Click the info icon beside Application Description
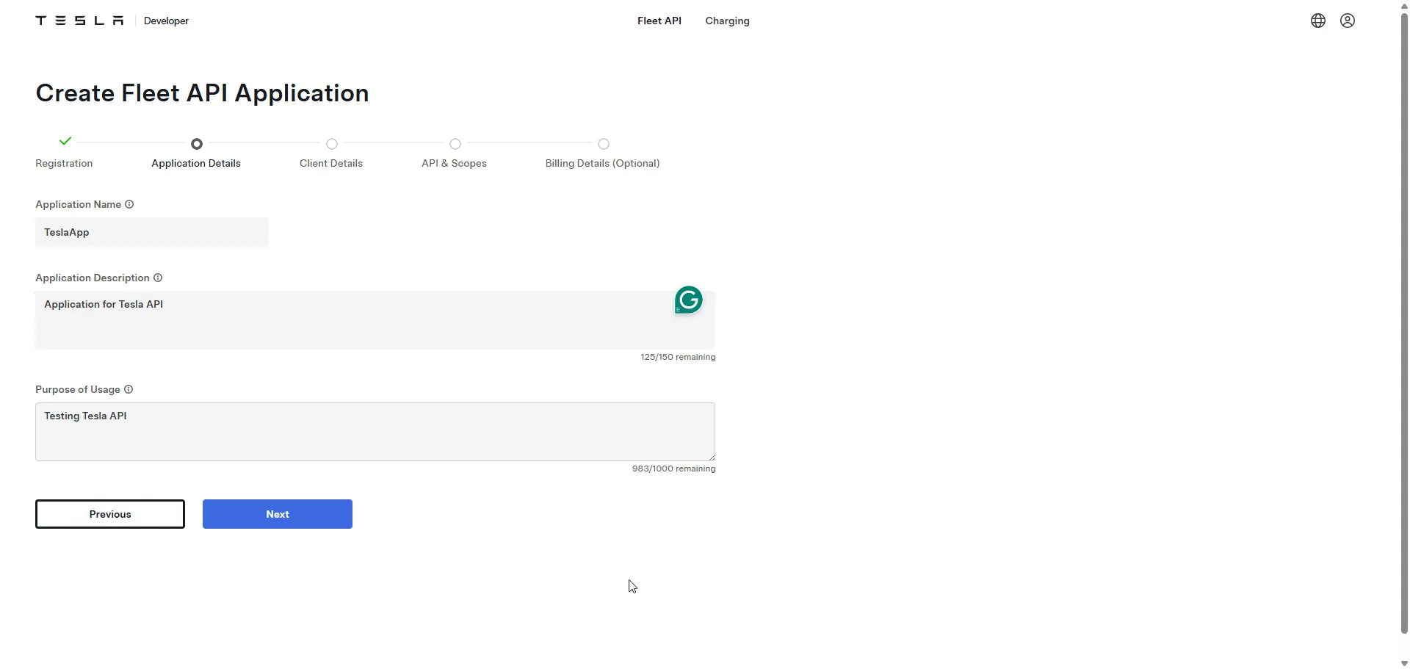 coord(158,278)
